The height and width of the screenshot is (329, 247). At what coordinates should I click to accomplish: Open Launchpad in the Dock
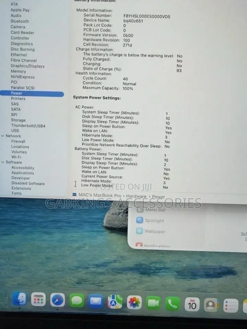pos(38,299)
